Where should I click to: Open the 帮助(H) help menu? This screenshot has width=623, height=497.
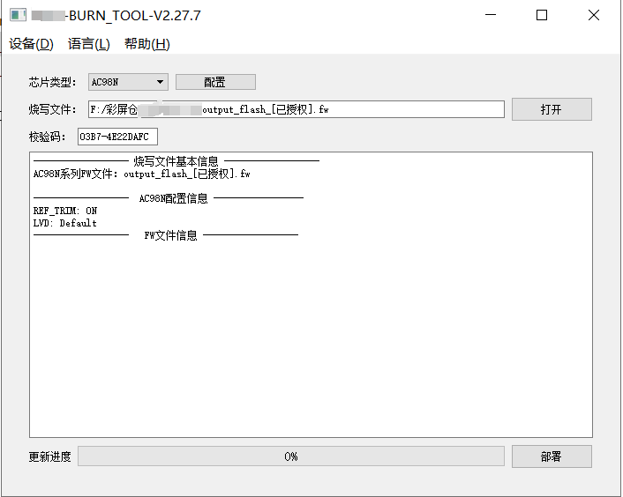[147, 44]
